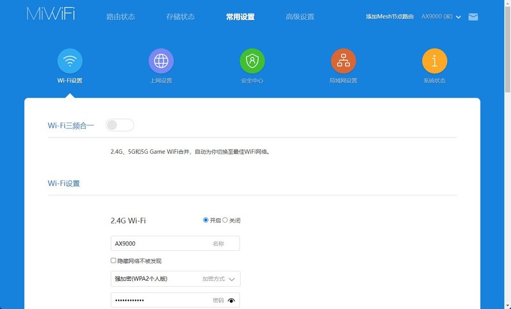Open the 上网设置 globe icon

pos(161,61)
